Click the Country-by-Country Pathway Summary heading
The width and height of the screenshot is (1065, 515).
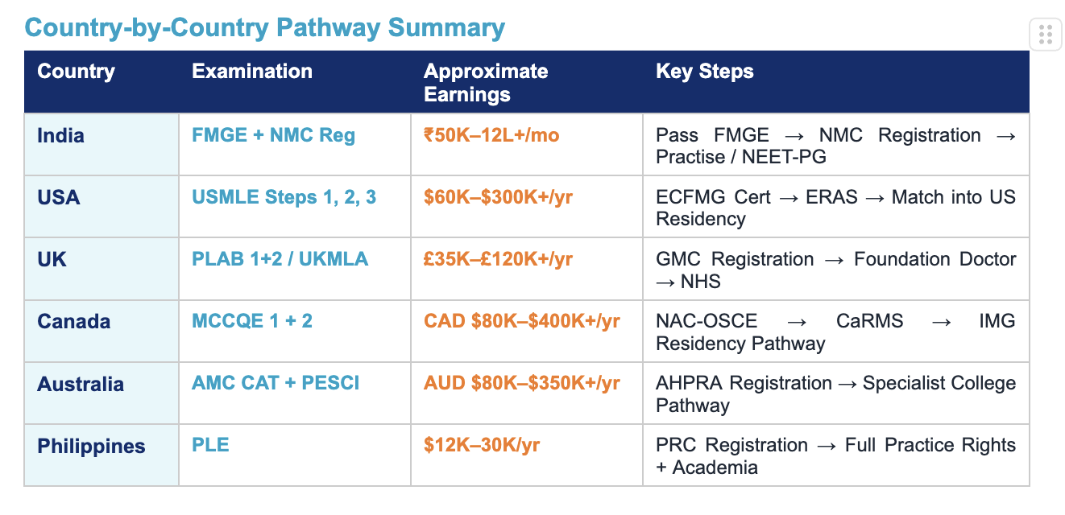pyautogui.click(x=265, y=27)
